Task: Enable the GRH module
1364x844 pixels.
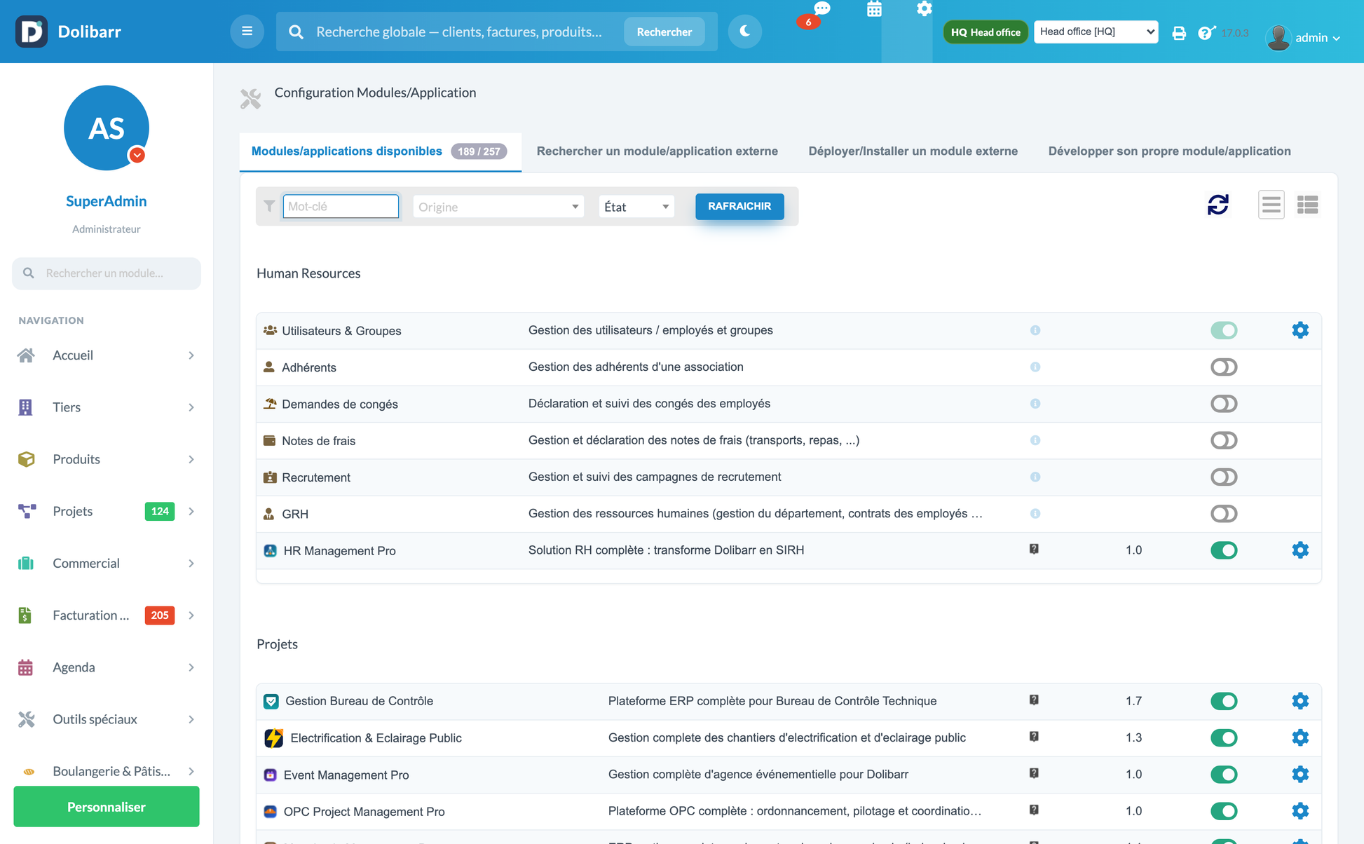Action: tap(1224, 514)
